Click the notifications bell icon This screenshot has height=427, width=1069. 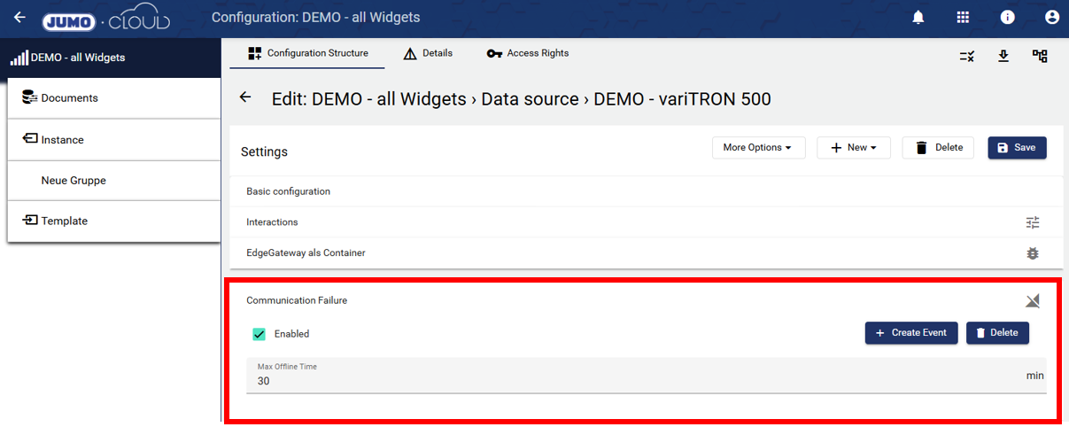click(918, 18)
